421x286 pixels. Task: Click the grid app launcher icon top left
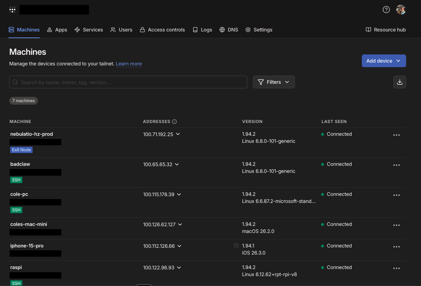(x=12, y=10)
